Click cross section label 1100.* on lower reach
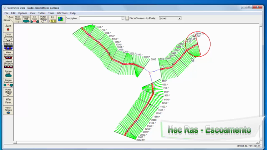 [167, 100]
